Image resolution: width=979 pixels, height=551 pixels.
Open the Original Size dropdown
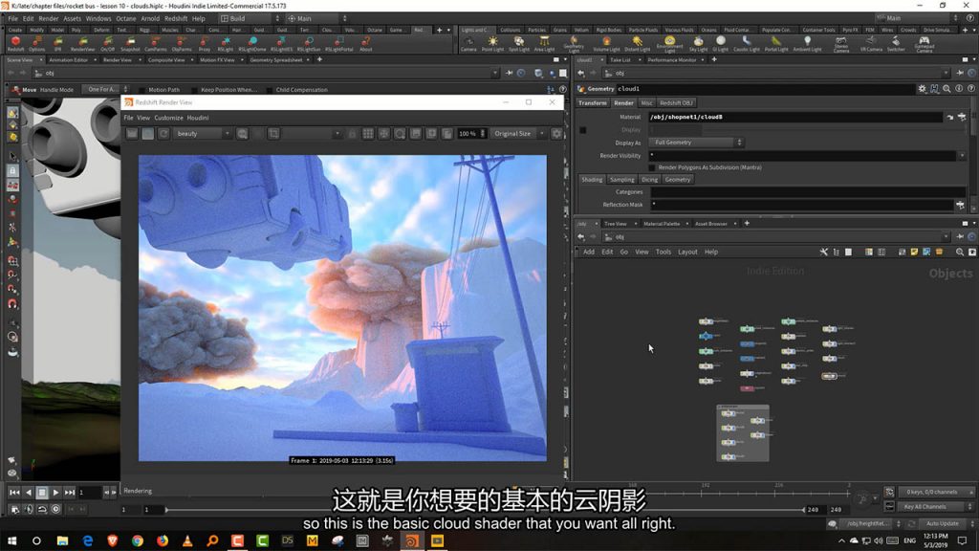[517, 134]
